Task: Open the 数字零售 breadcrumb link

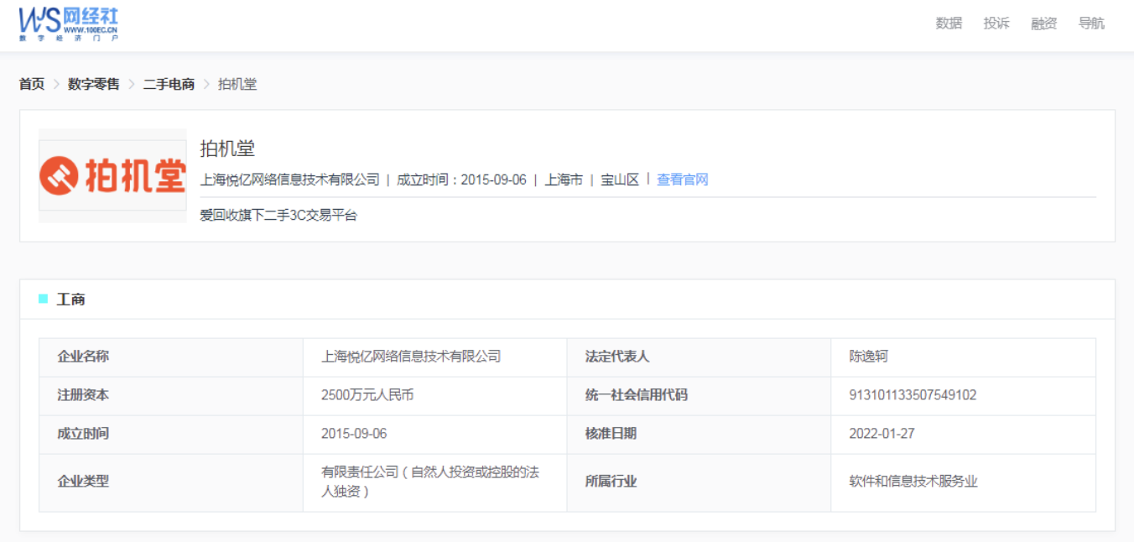Action: [94, 84]
